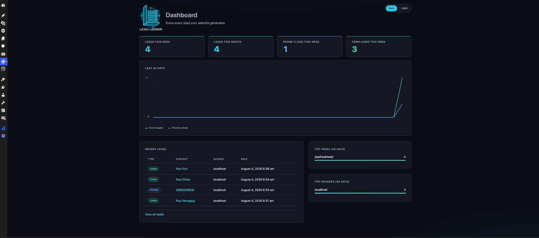Open the Media library icon
This screenshot has height=238, width=539.
pyautogui.click(x=3, y=23)
